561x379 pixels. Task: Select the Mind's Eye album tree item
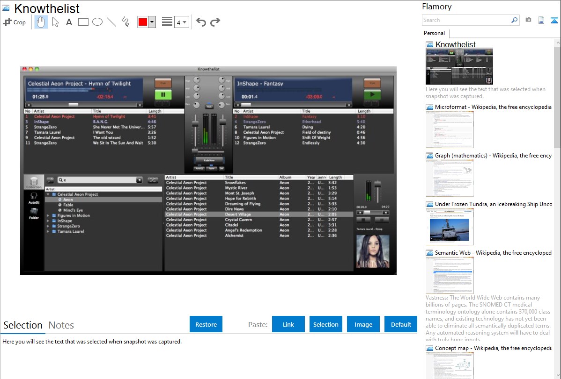[x=73, y=210]
